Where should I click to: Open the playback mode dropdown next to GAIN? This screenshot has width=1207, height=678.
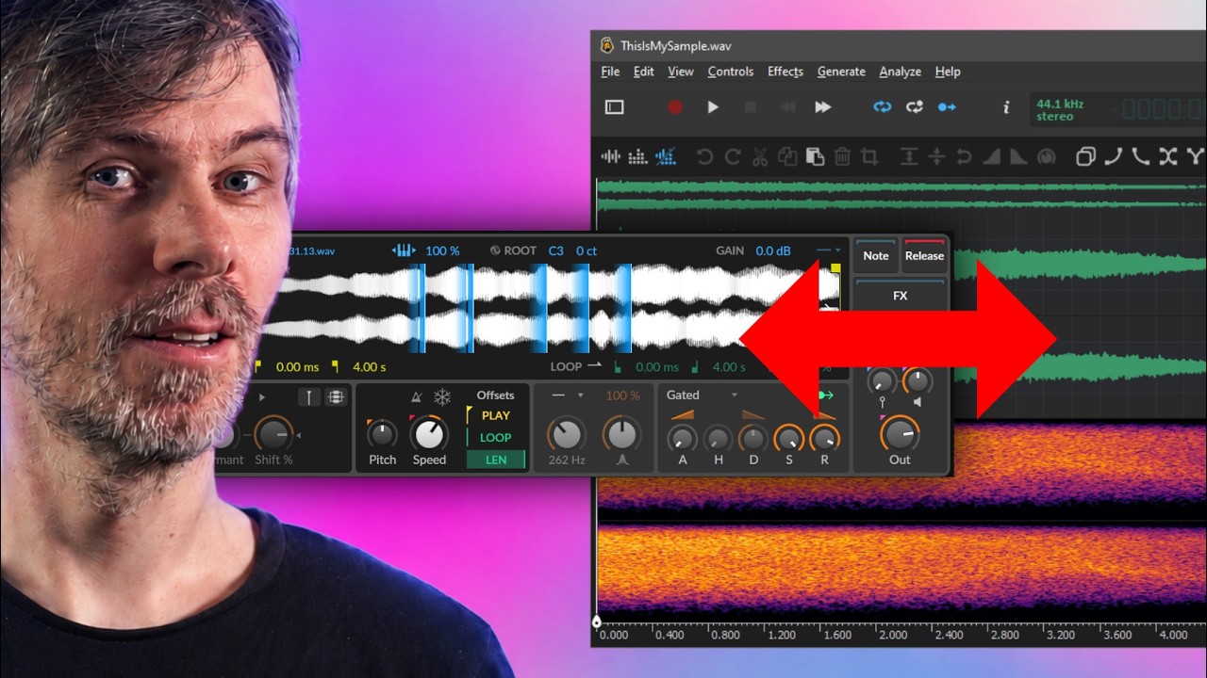830,250
